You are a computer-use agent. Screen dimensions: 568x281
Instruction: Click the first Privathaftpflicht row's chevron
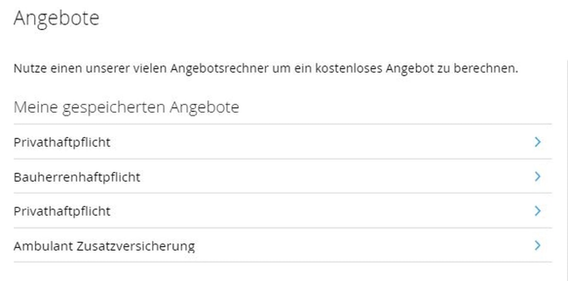537,142
